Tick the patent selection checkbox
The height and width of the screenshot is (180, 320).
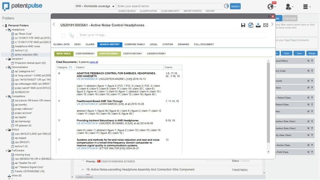(x=63, y=35)
